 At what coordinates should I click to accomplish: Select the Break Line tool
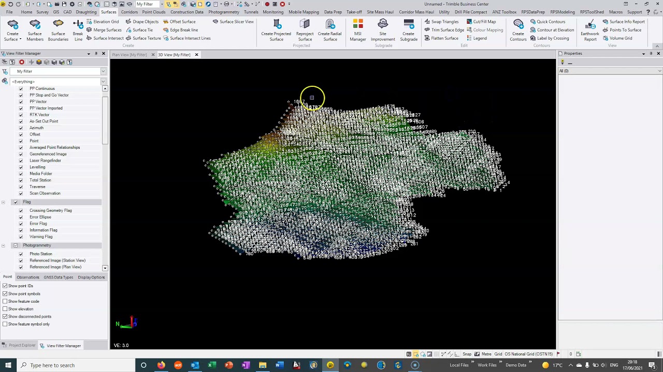click(78, 30)
